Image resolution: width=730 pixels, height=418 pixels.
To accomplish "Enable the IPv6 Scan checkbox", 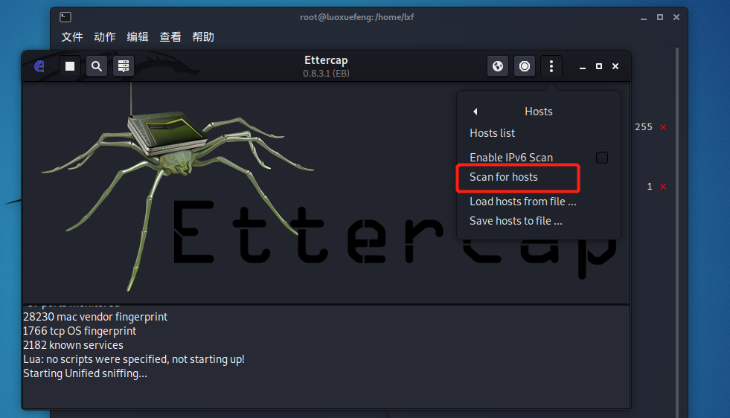I will pyautogui.click(x=602, y=158).
